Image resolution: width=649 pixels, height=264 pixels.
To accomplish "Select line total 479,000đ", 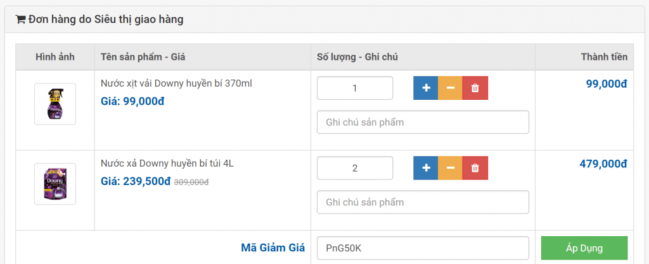I will (603, 164).
